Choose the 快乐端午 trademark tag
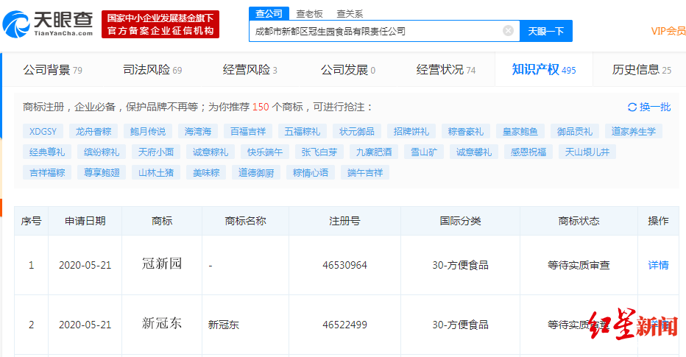 click(x=265, y=152)
